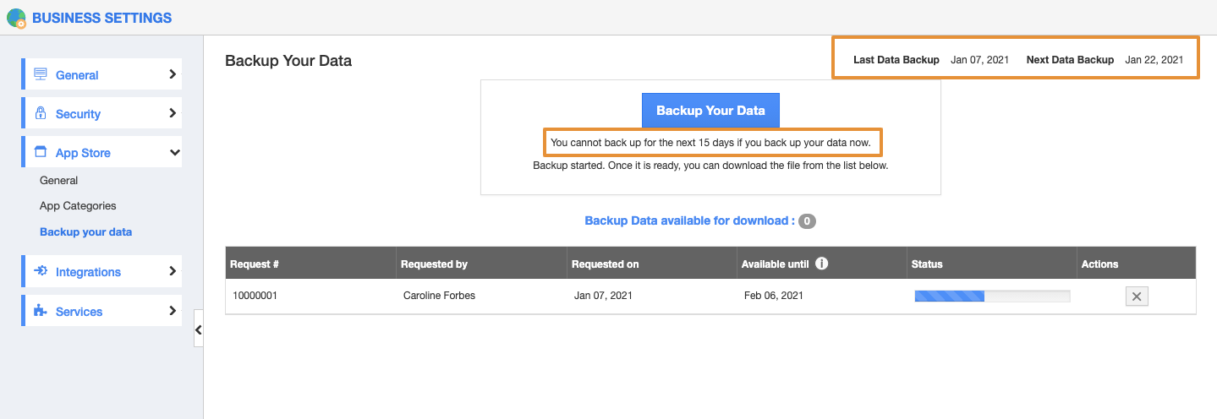The image size is (1217, 419).
Task: Expand the Security section chevron
Action: (x=173, y=113)
